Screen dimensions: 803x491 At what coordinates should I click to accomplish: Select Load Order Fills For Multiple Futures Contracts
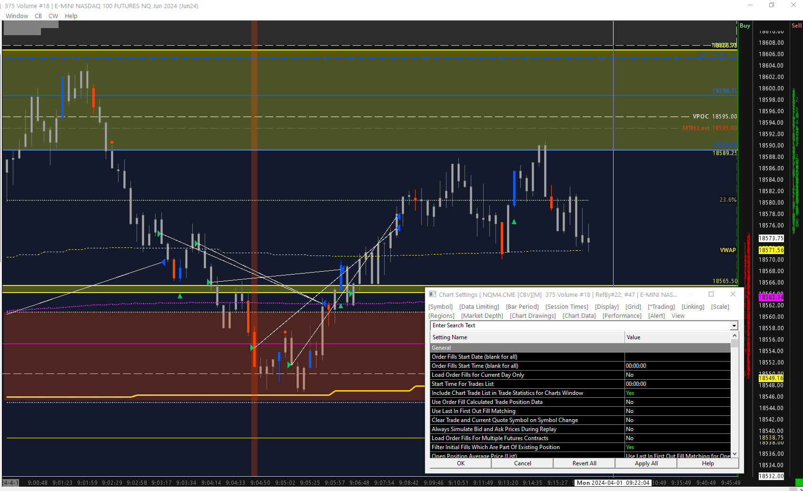(580, 438)
